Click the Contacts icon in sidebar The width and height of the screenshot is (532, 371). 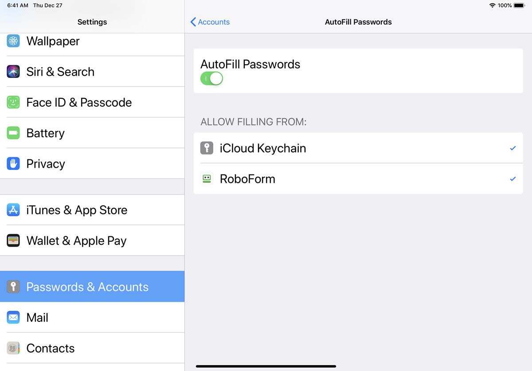tap(13, 348)
